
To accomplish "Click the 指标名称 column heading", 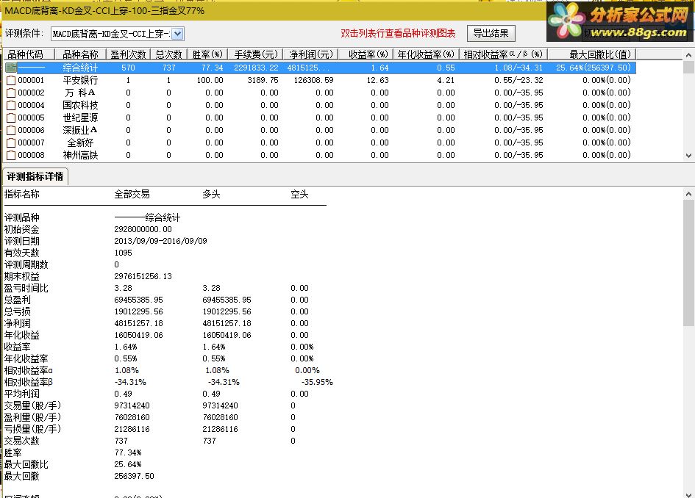I will tap(22, 195).
